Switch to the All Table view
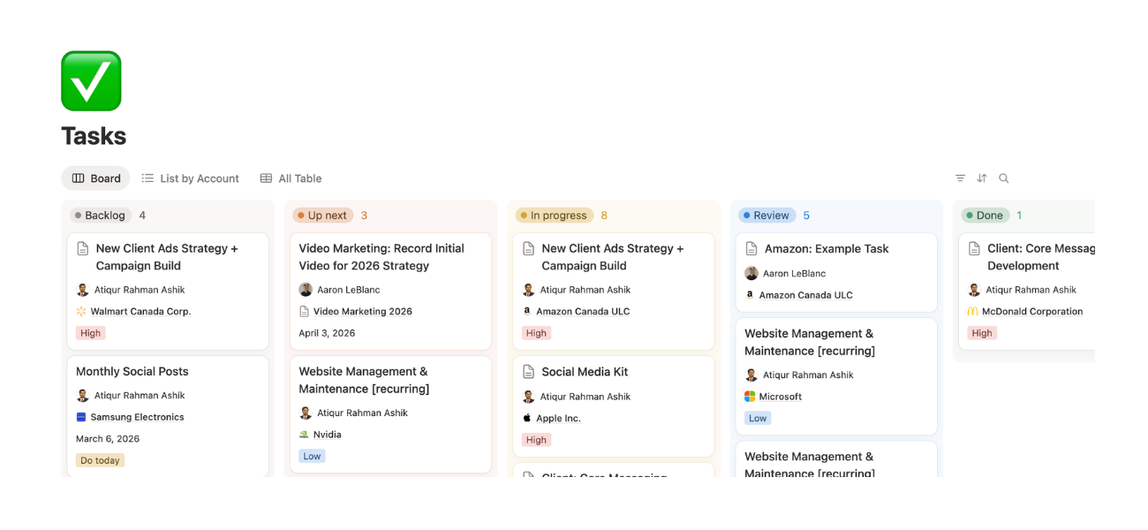1148x530 pixels. click(291, 178)
